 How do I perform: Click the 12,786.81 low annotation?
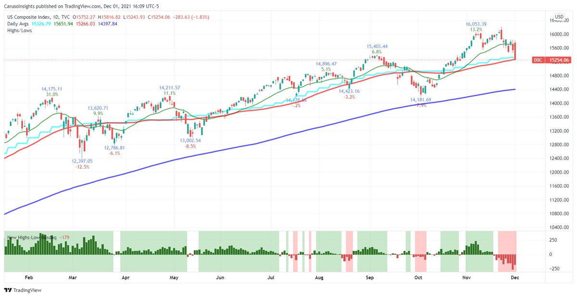(114, 148)
